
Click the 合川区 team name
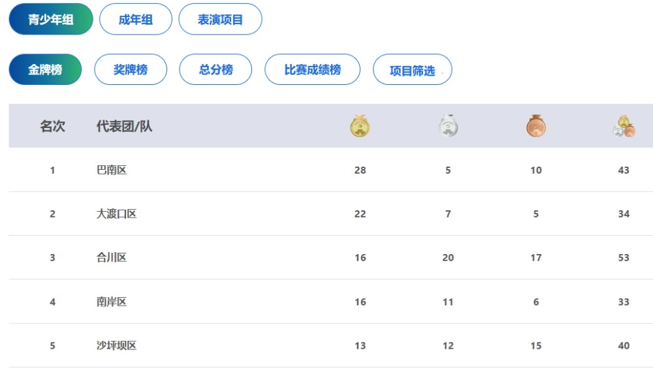tap(112, 257)
